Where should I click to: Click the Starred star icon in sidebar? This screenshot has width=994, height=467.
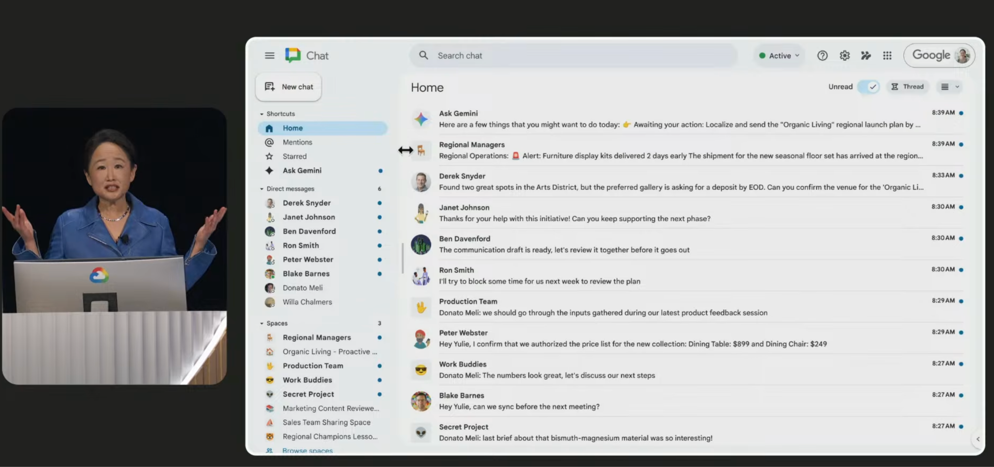[269, 156]
